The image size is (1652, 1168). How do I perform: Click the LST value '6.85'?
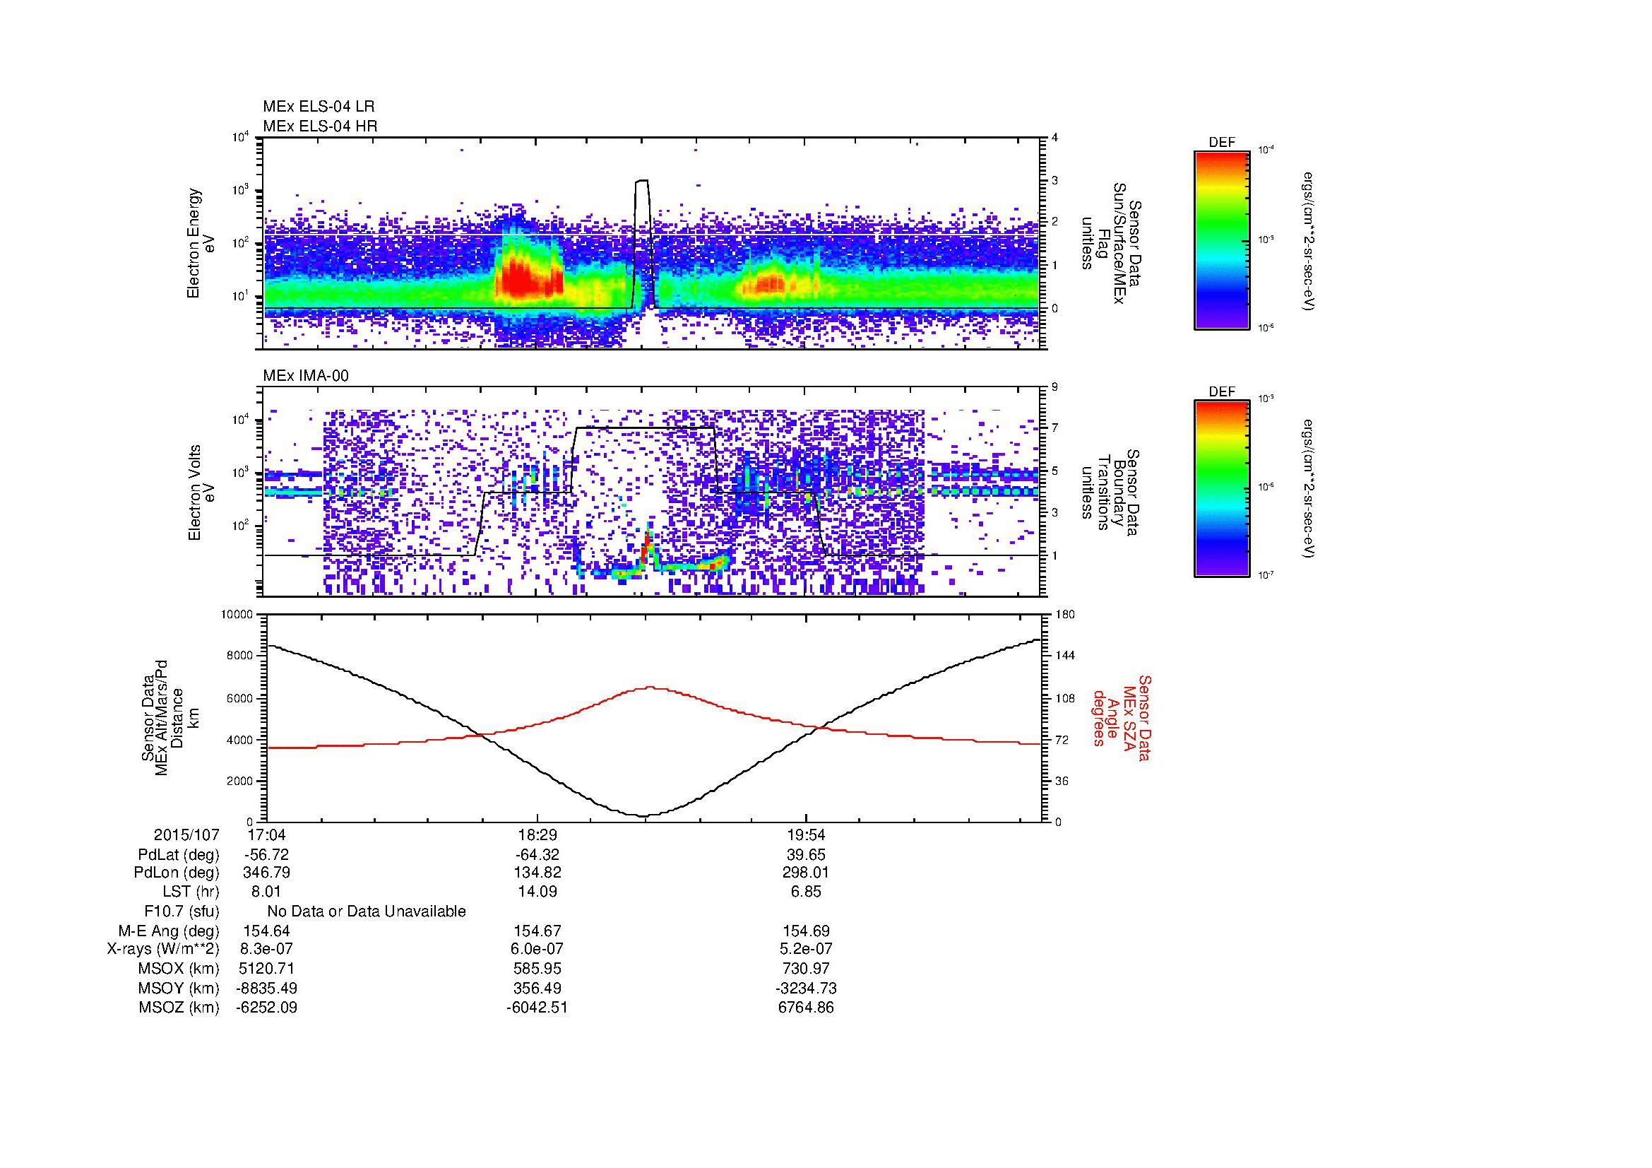click(x=806, y=892)
